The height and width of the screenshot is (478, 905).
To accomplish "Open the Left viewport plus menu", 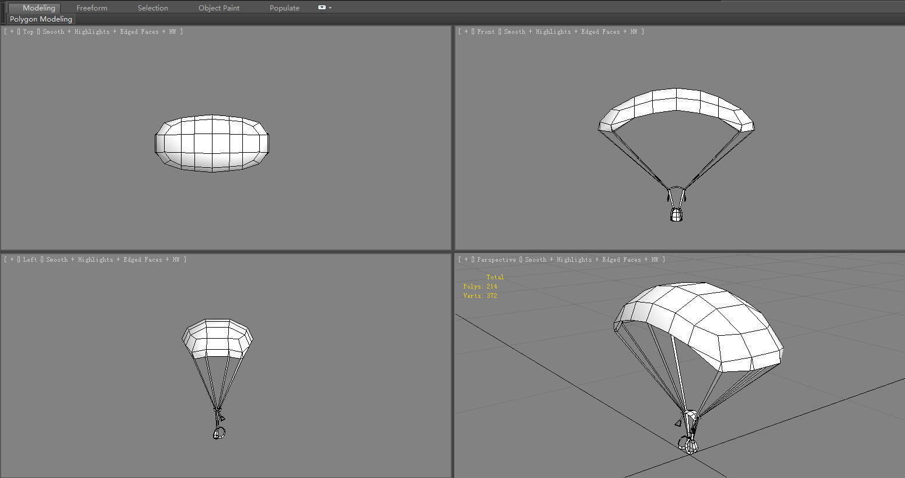I will pos(12,259).
